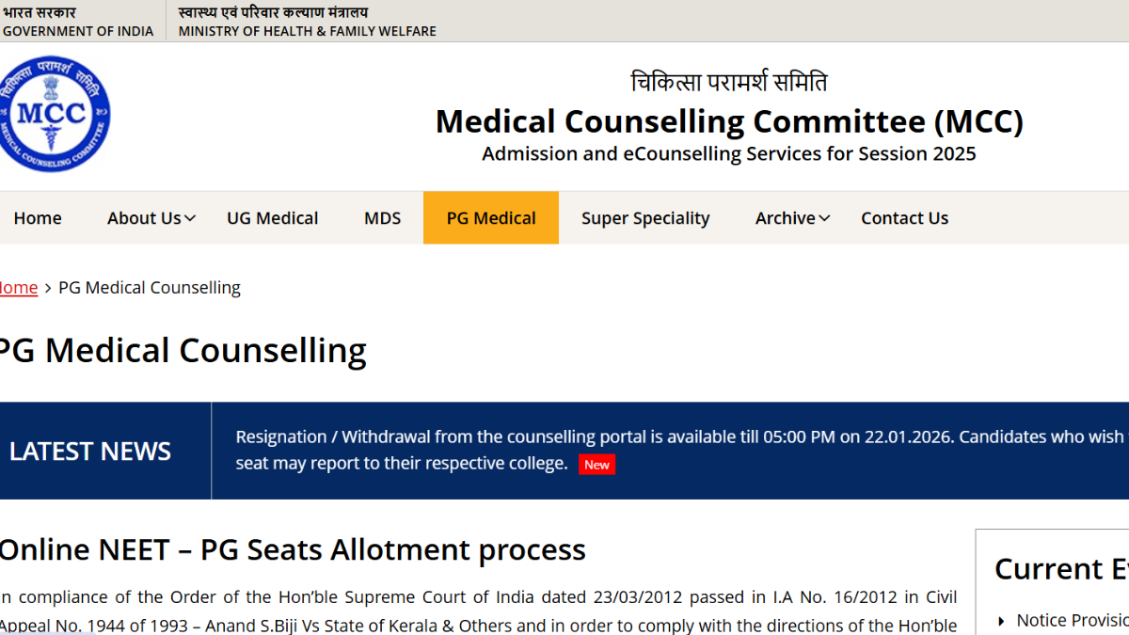Select MDS in the navigation bar
1129x635 pixels.
[x=382, y=218]
